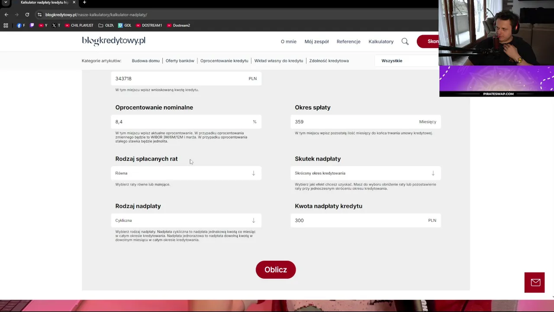
Task: Open the Facebook bookmark F
Action: tap(21, 26)
